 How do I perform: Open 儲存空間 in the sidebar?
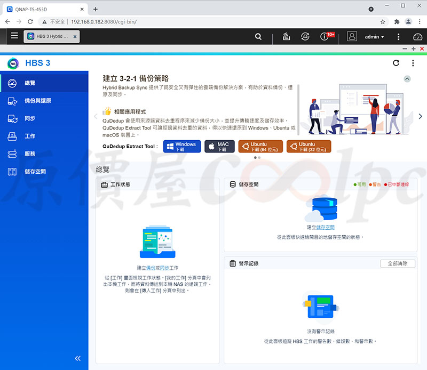pos(44,172)
